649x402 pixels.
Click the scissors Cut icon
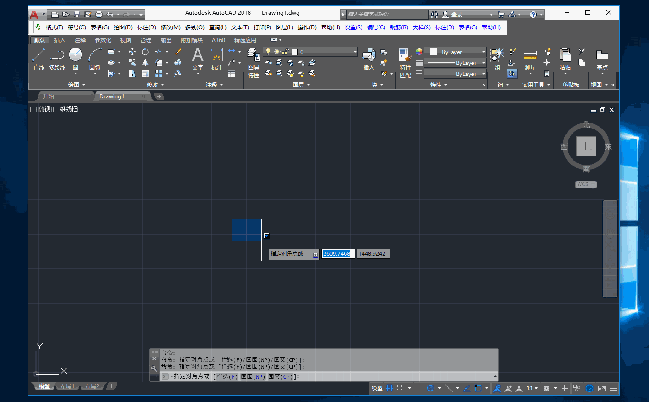582,52
